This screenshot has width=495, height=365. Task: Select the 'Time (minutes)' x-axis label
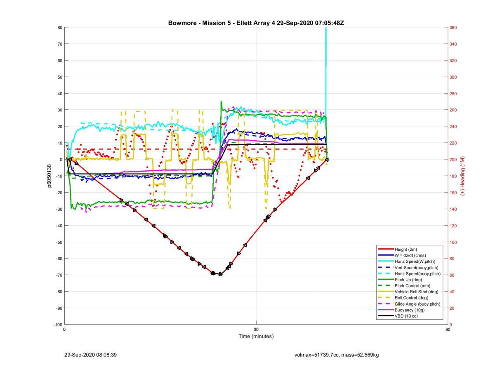pos(256,336)
